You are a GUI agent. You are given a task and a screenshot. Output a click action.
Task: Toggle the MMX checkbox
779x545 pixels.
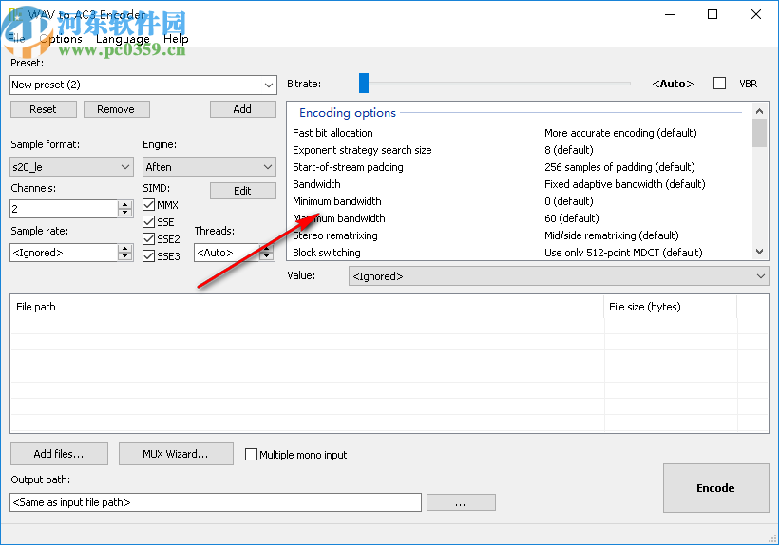[148, 204]
